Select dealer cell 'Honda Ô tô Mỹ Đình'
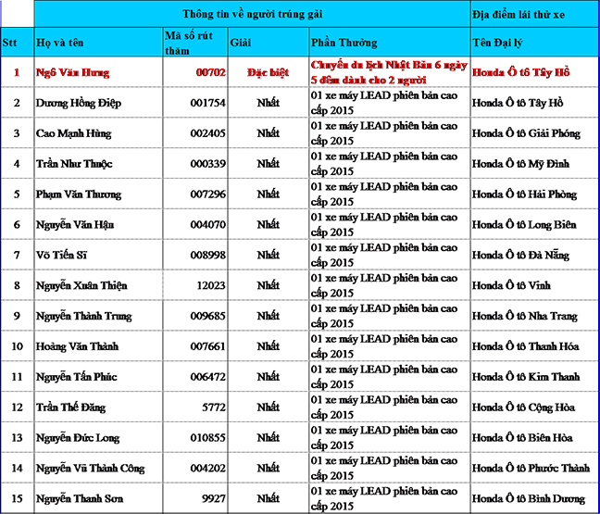Screen dimensions: 600x514 tap(535, 163)
